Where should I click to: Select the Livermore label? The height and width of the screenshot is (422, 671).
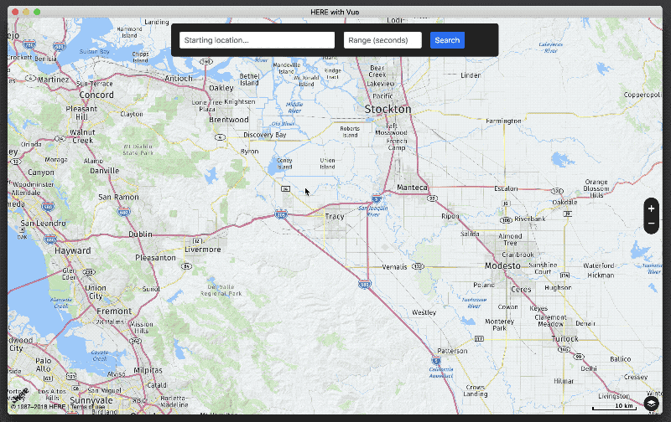click(x=203, y=250)
